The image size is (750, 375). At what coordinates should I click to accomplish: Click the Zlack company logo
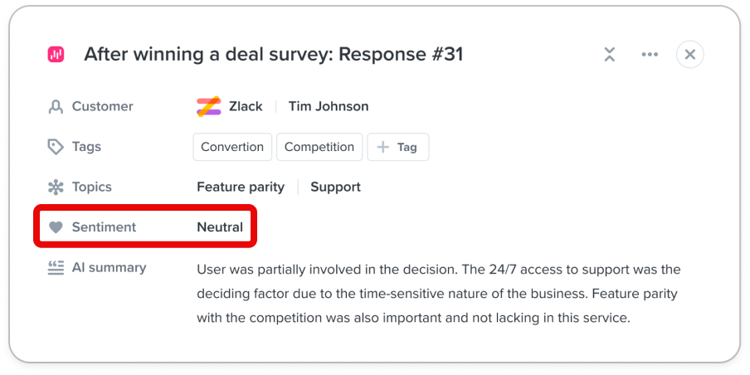208,106
